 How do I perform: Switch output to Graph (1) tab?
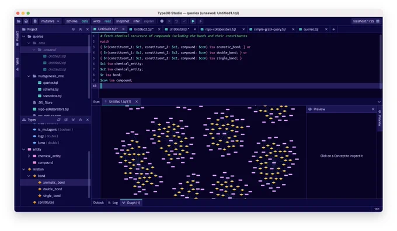[131, 202]
